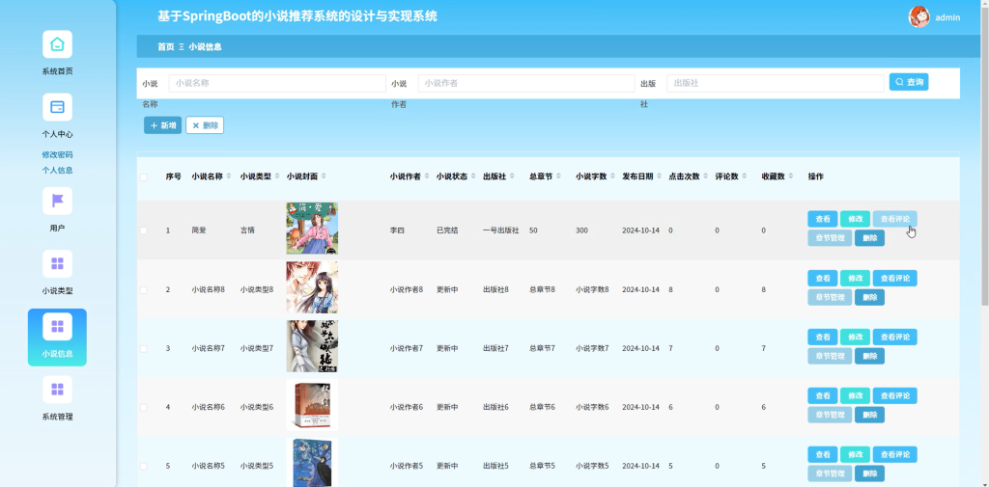Click 删除 for 简爱 row

(x=870, y=238)
